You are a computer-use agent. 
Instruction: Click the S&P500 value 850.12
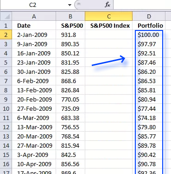click(70, 53)
